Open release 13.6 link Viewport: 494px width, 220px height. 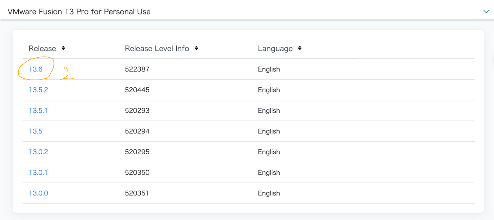click(x=36, y=69)
